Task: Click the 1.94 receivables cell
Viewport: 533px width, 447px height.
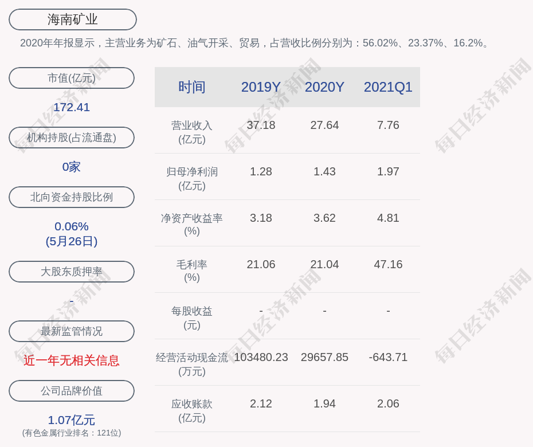Action: [x=324, y=403]
